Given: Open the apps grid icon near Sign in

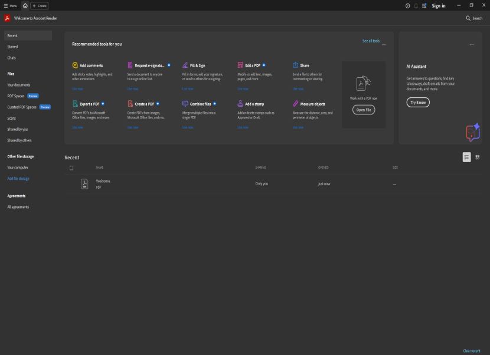Looking at the screenshot, I should coord(424,6).
